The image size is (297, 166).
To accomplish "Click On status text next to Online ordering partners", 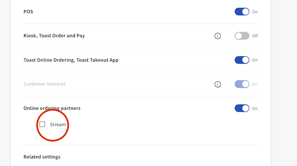I will [255, 108].
